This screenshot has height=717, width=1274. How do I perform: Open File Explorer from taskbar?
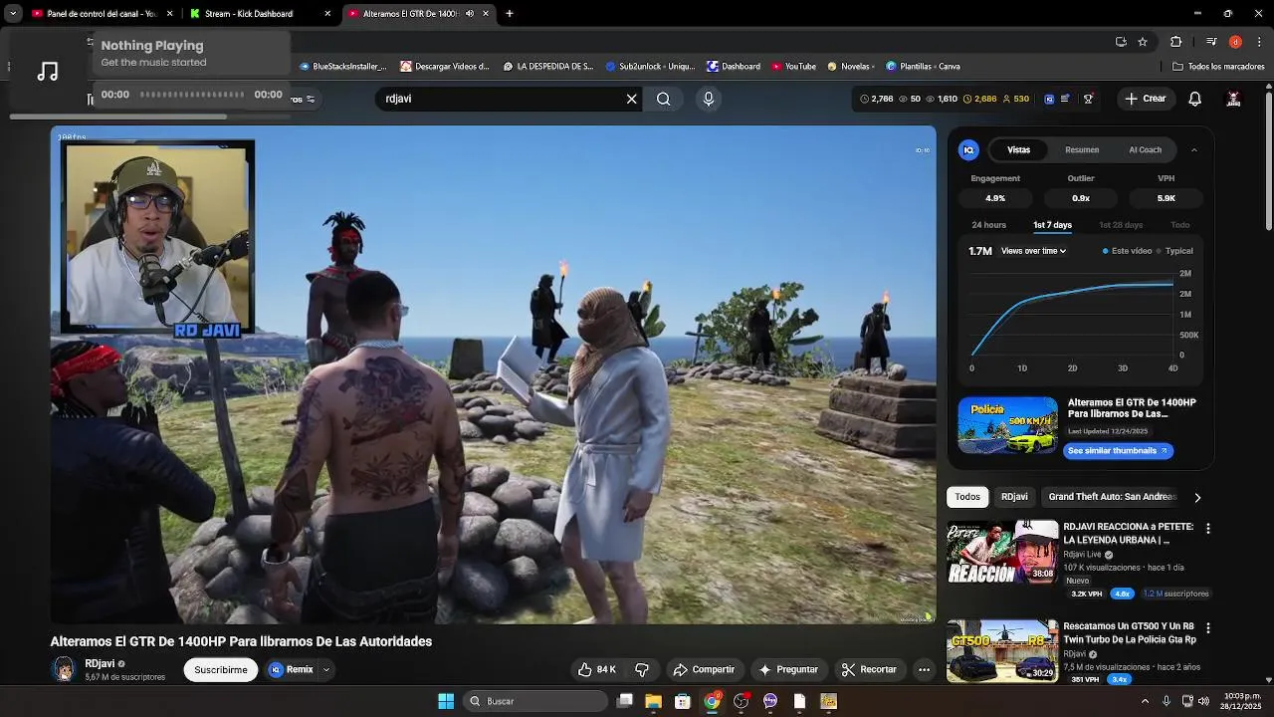653,701
